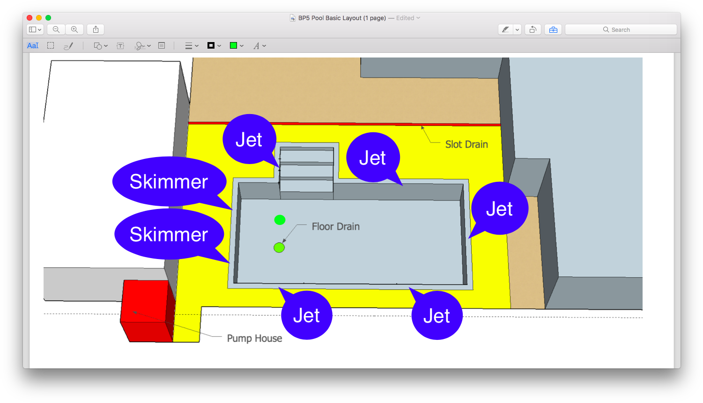Viewport: 703px width, 403px height.
Task: Select the rectangular selection tool
Action: coord(51,46)
